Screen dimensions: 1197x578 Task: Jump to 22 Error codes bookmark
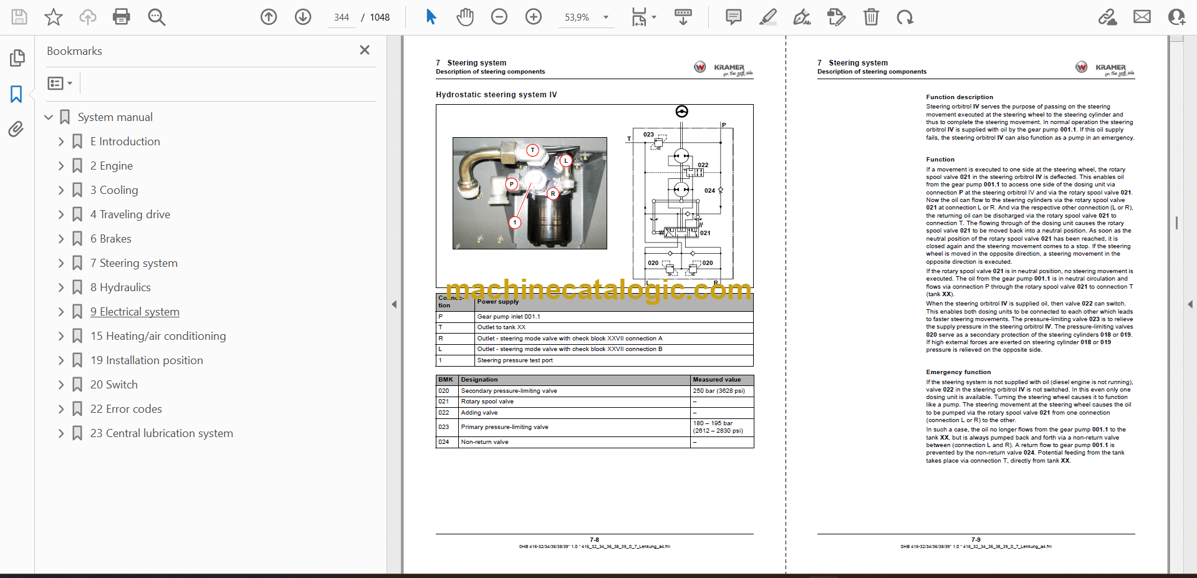[x=126, y=409]
